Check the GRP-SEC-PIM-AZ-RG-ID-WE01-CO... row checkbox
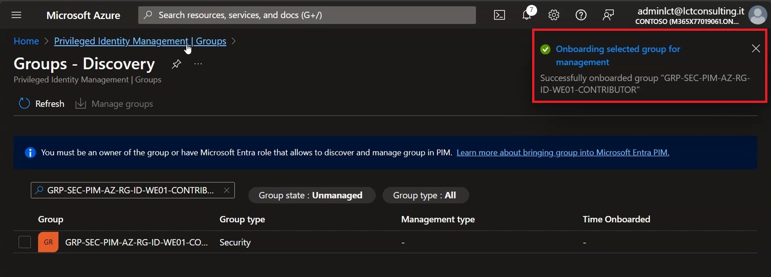This screenshot has width=771, height=277. coord(24,242)
